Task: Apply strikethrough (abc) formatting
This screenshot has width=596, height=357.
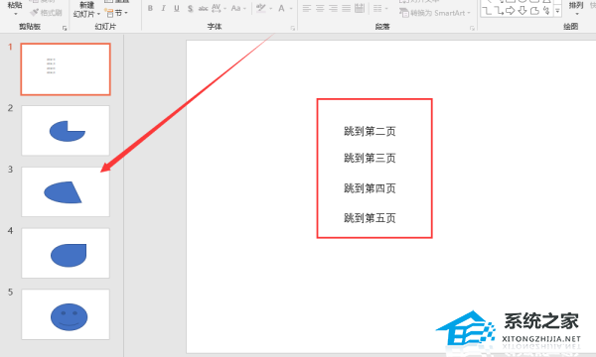Action: (203, 8)
